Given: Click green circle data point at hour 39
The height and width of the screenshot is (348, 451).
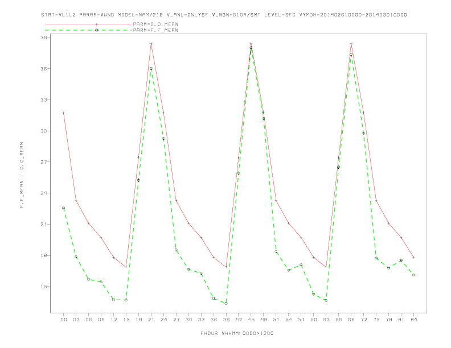Looking at the screenshot, I should 226,303.
